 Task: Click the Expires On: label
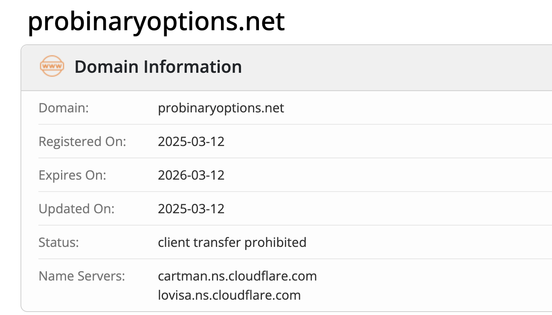72,175
